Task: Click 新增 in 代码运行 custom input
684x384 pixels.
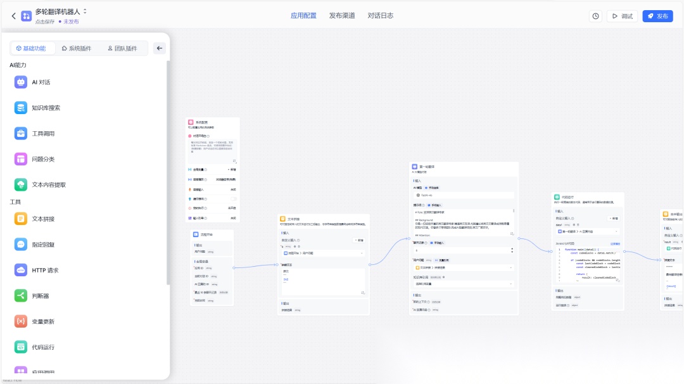Action: (x=614, y=219)
